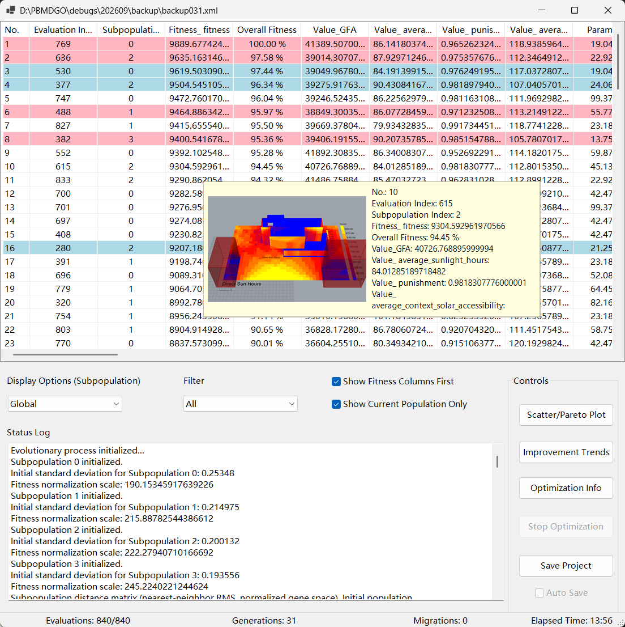Select row with Evaluation Index 382
The height and width of the screenshot is (627, 625).
(x=307, y=139)
